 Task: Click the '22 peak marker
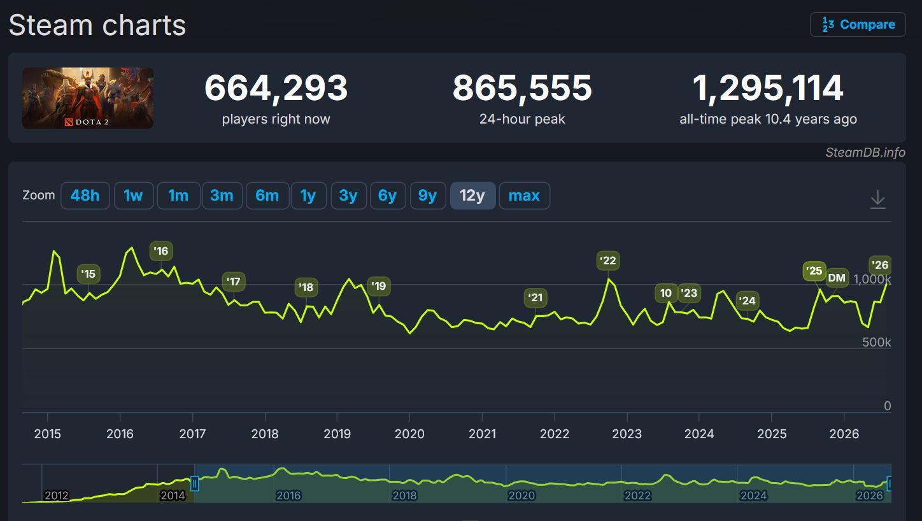click(x=608, y=260)
